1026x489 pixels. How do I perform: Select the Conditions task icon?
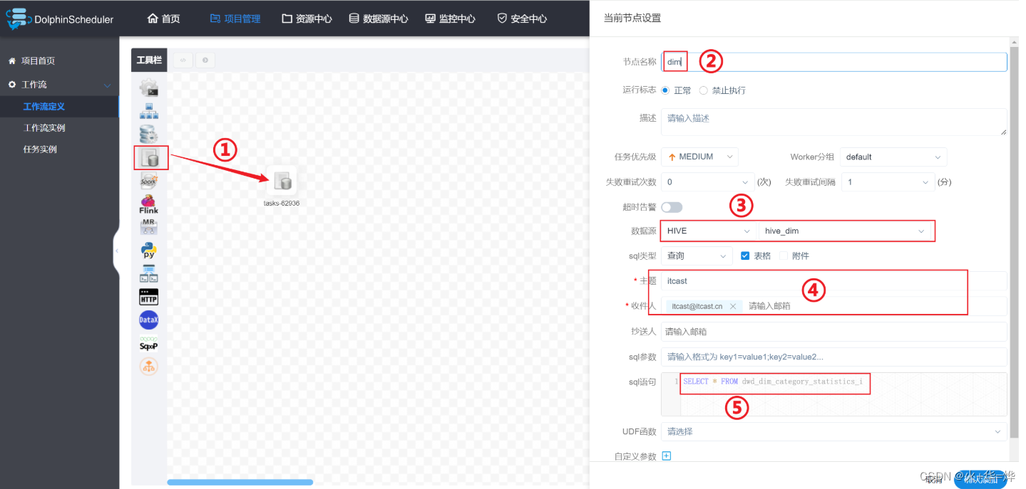pyautogui.click(x=149, y=367)
